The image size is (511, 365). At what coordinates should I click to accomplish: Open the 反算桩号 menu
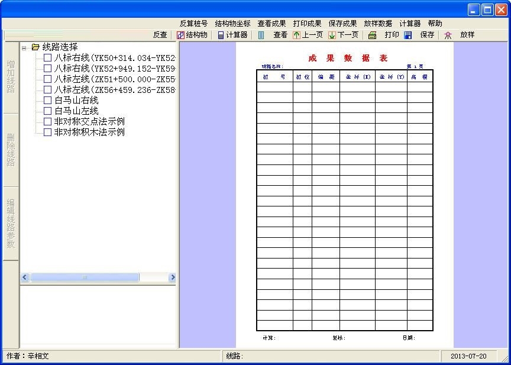pos(193,24)
